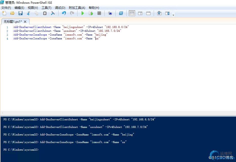The height and width of the screenshot is (162, 236).
Task: Click line number 3 in editor
Action: tap(7, 35)
